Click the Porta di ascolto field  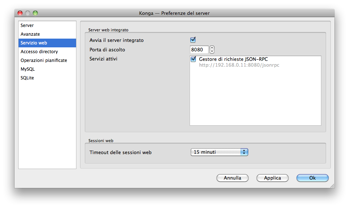click(199, 50)
